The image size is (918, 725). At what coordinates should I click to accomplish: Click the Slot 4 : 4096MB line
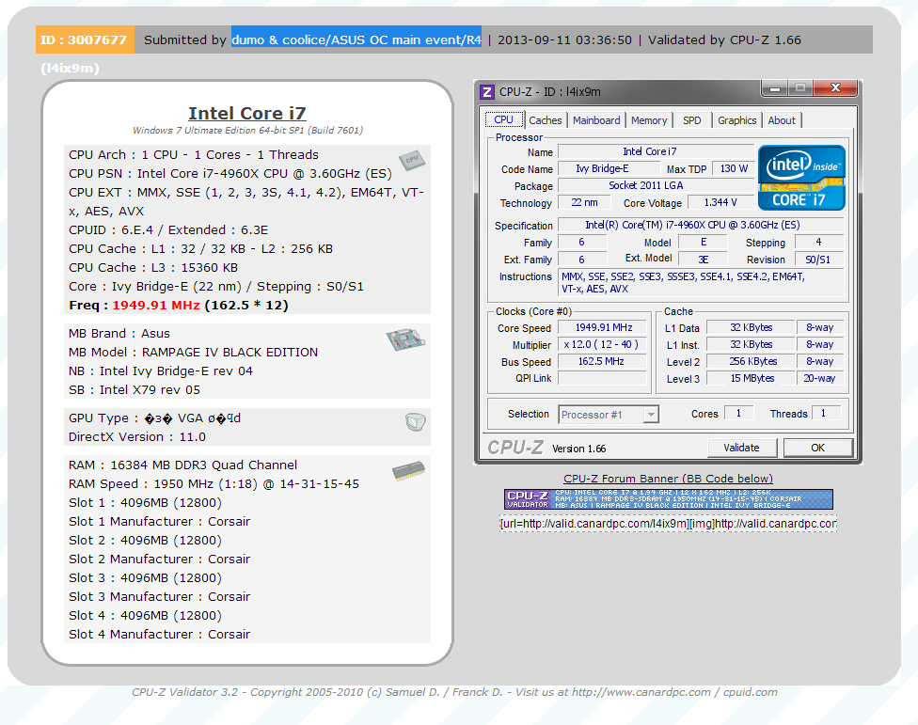145,616
